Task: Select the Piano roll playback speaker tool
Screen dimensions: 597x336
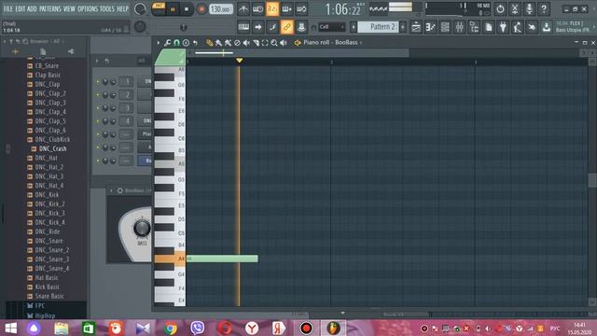Action: pyautogui.click(x=284, y=43)
